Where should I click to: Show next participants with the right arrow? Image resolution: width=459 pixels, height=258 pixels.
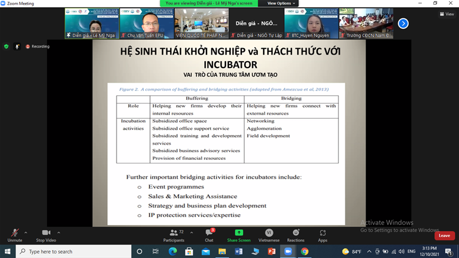pyautogui.click(x=403, y=24)
